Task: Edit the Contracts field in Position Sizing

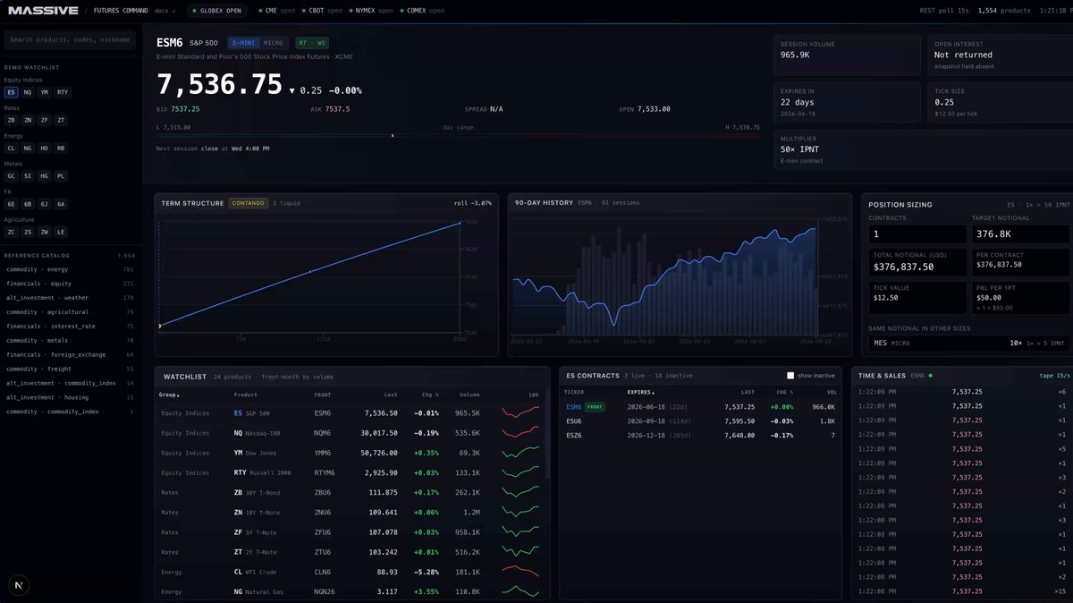Action: click(917, 234)
